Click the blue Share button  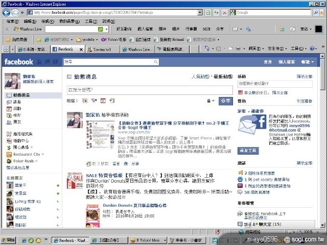click(x=226, y=101)
